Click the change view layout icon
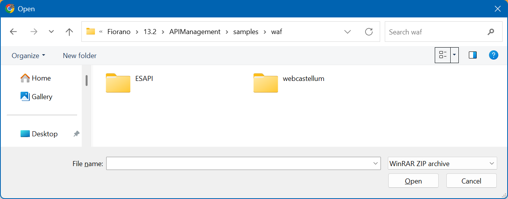 [443, 55]
